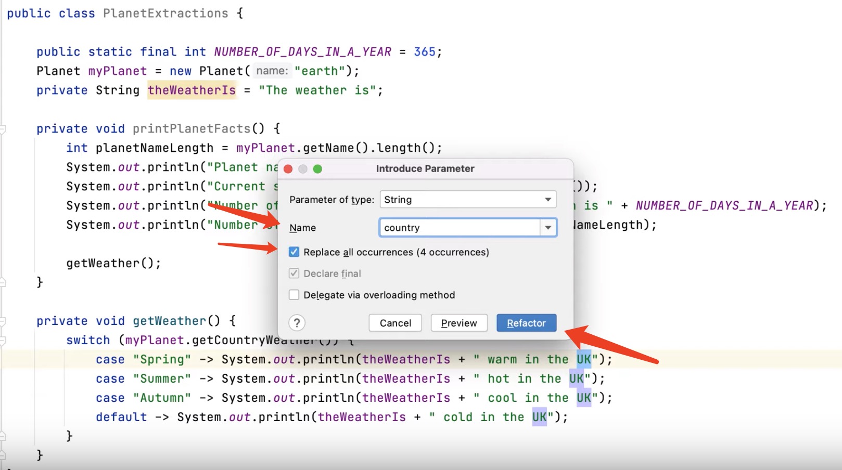Cancel the Introduce Parameter dialog
842x470 pixels.
pyautogui.click(x=395, y=323)
